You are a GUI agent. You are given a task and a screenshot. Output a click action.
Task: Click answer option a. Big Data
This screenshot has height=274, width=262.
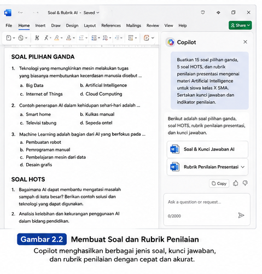(32, 85)
